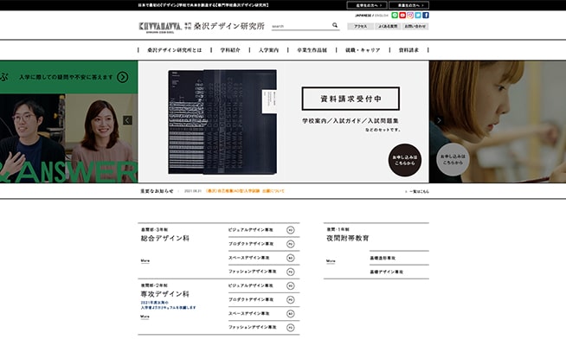Click the search magnifier icon
This screenshot has height=346, width=566.
coord(335,26)
